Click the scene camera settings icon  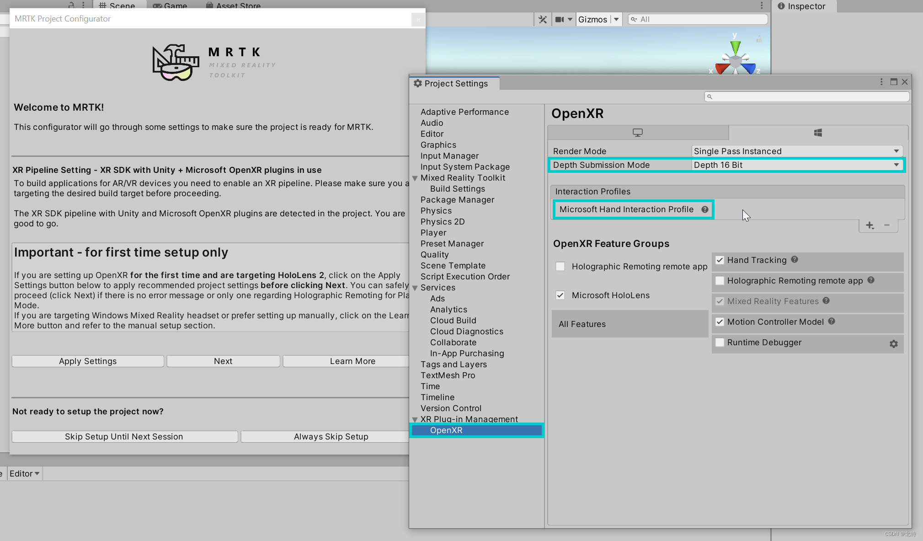click(560, 19)
